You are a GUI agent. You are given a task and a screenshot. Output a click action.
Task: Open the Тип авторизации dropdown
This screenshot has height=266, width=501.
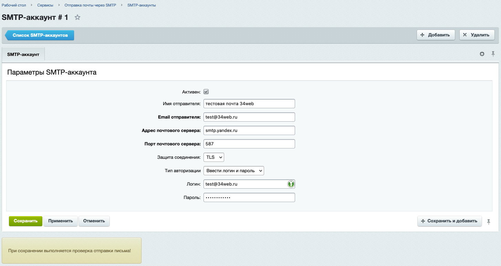[x=234, y=171]
